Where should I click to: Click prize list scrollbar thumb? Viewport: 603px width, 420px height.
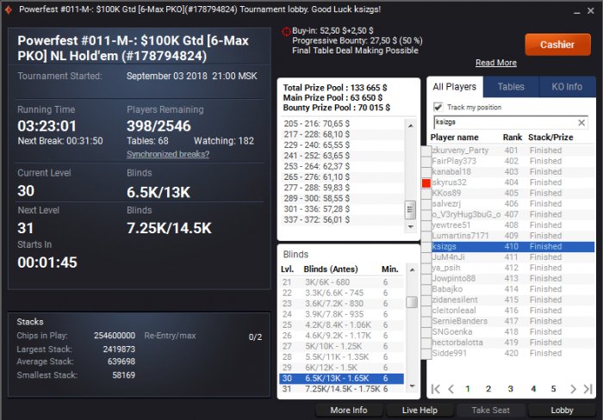[x=410, y=209]
